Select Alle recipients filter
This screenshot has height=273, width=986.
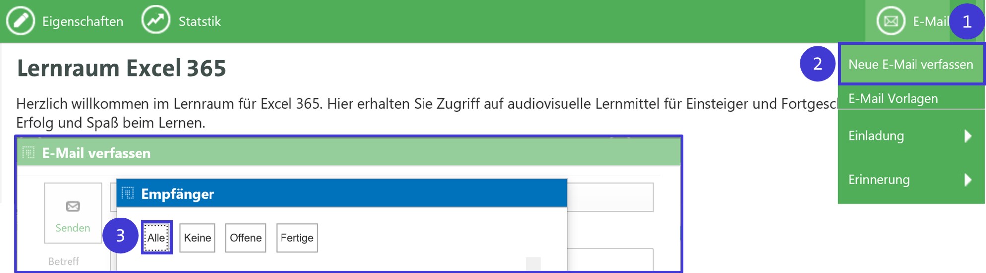point(156,238)
